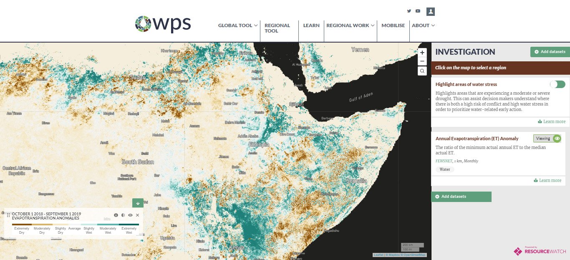Zoom in using the map plus icon

422,53
